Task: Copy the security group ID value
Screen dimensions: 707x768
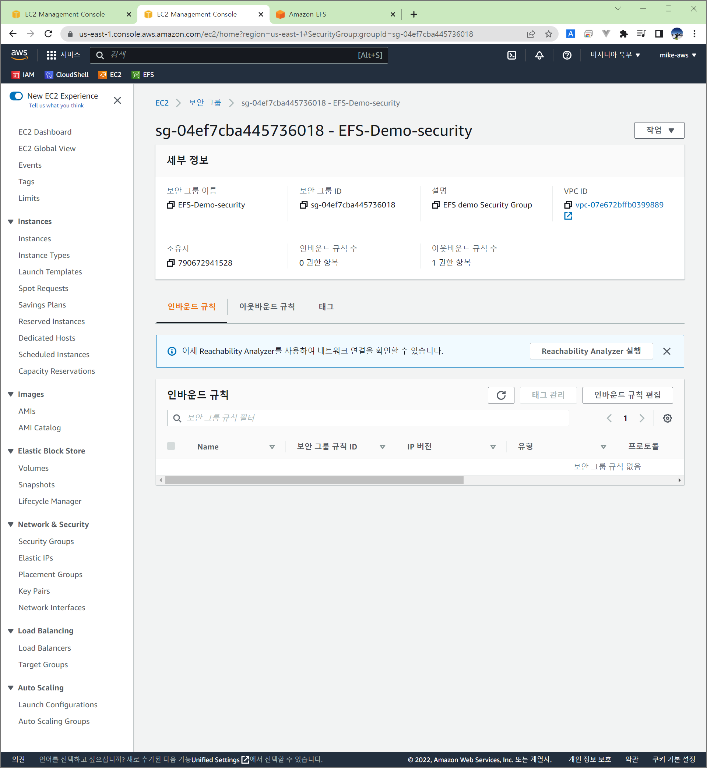Action: click(x=303, y=205)
